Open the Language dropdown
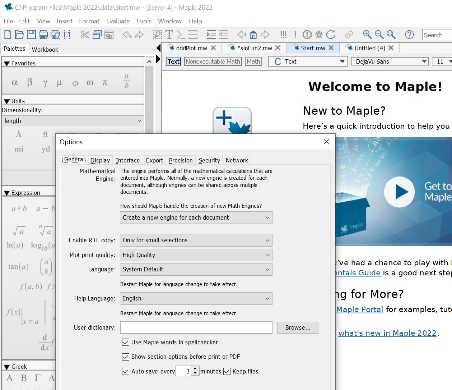452x390 pixels. (x=196, y=269)
